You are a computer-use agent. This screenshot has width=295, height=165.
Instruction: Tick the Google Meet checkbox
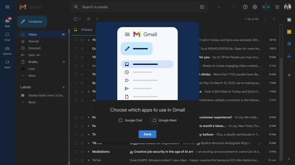coord(154,120)
